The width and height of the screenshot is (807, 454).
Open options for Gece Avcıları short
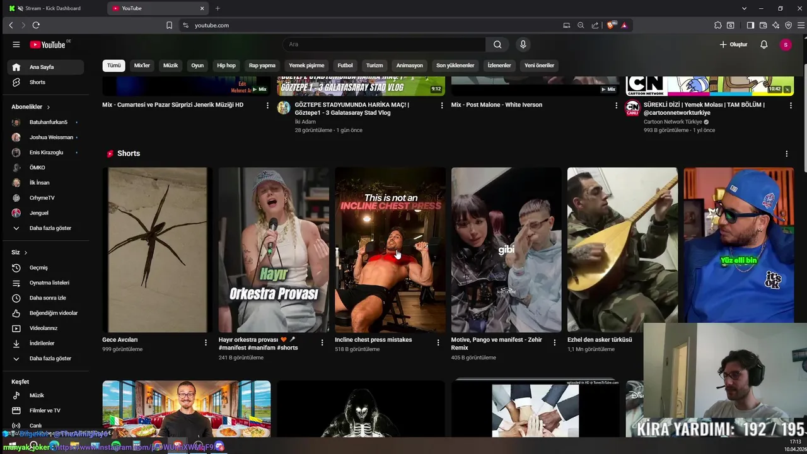pyautogui.click(x=206, y=342)
